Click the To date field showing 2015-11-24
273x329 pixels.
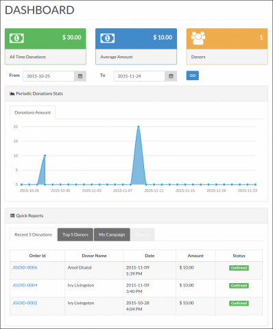coord(139,76)
